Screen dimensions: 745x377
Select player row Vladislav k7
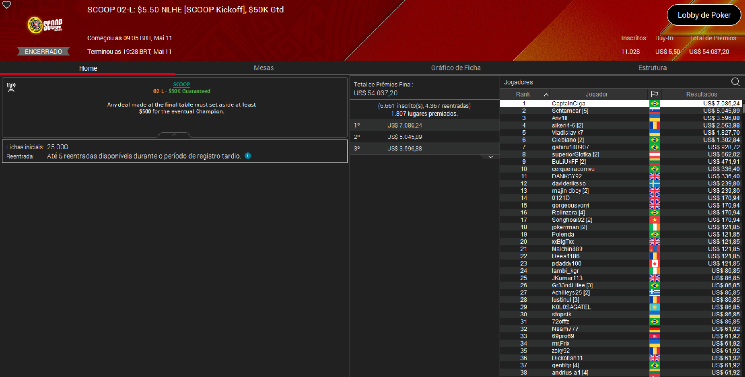click(x=621, y=133)
